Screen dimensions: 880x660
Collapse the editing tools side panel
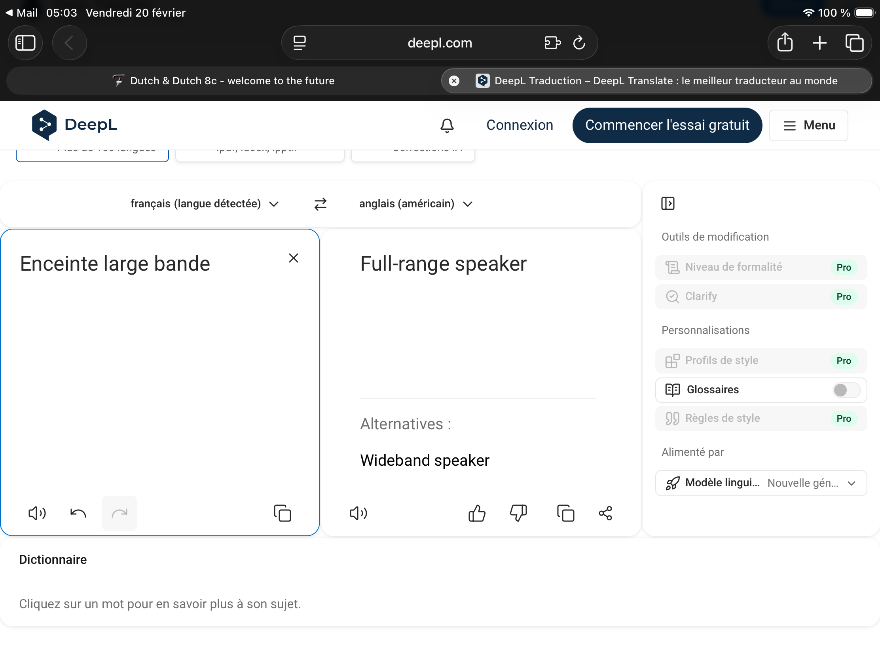pyautogui.click(x=668, y=203)
